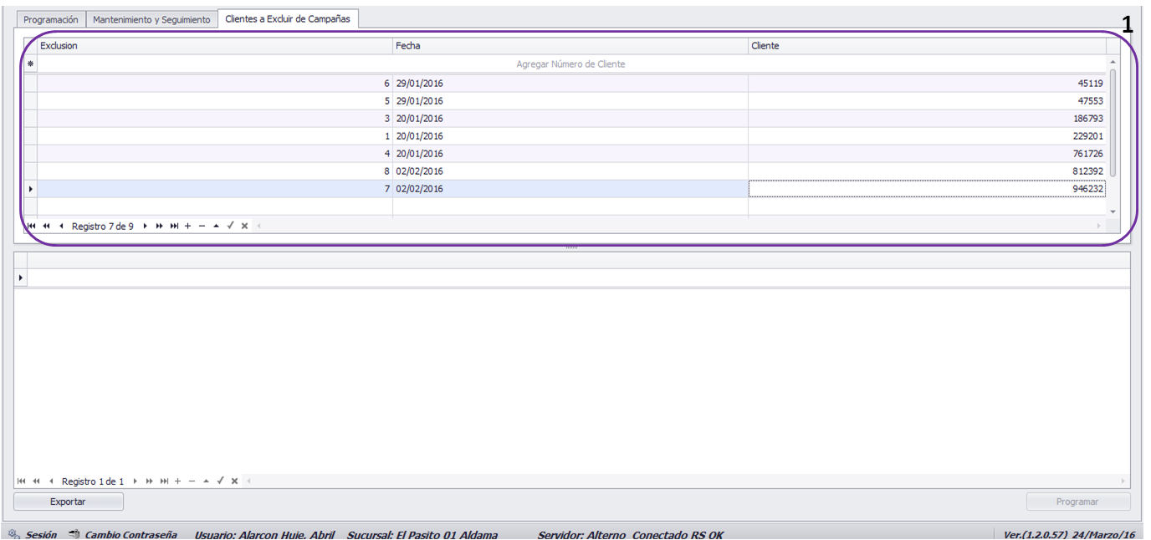Screen dimensions: 1151x540
Task: Go to previous page in exclusions navigator
Action: coord(47,226)
